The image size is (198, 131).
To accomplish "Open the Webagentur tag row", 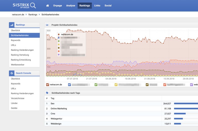I will coord(121,118).
